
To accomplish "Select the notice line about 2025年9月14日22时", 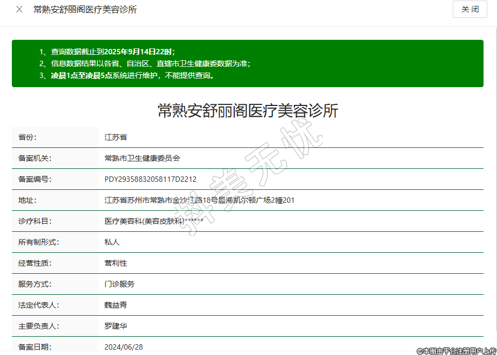I will tap(107, 52).
